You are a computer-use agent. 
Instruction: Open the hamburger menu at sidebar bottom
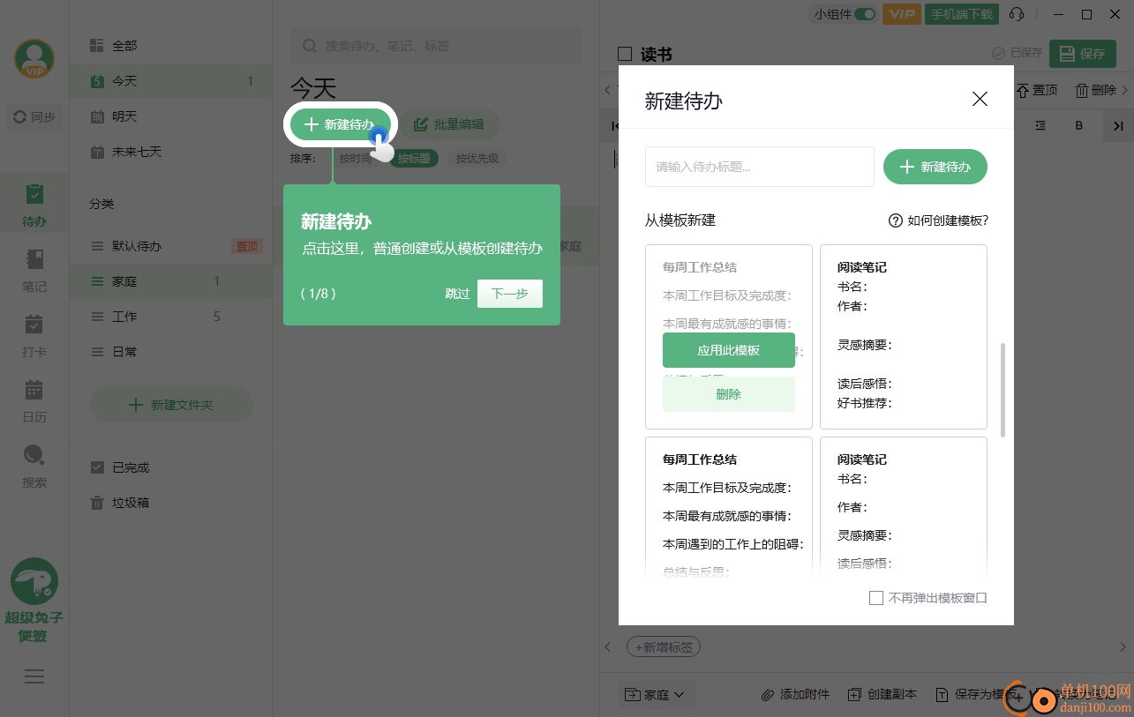[x=34, y=676]
